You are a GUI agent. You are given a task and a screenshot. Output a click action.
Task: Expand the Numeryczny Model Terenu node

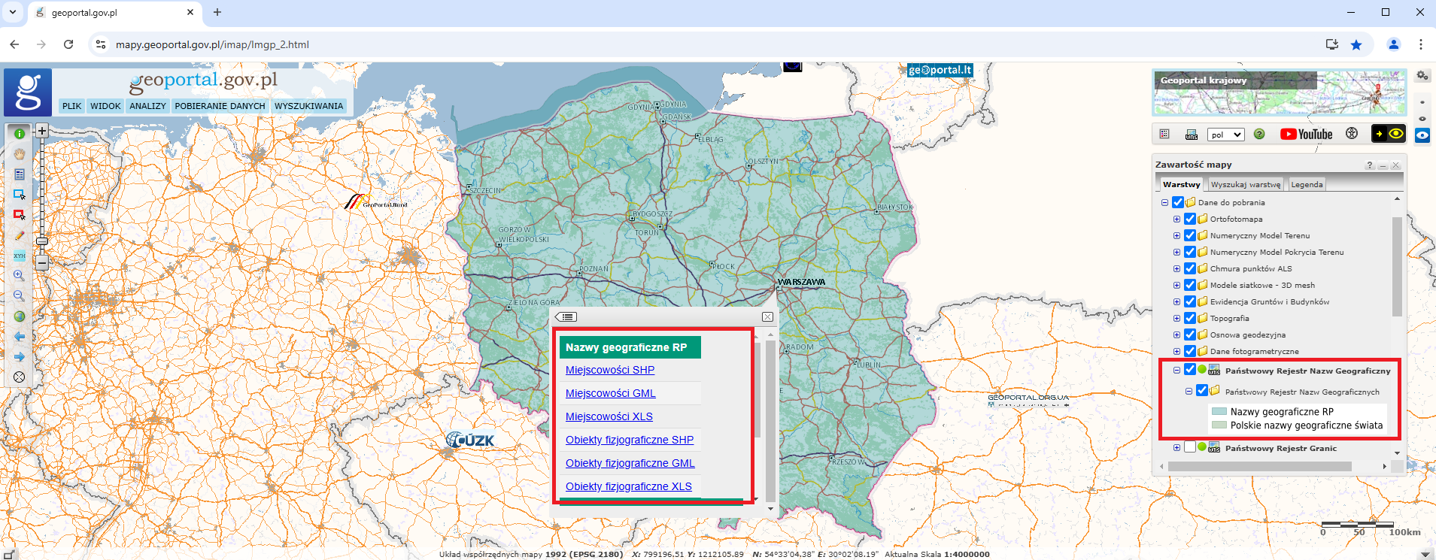click(1176, 235)
